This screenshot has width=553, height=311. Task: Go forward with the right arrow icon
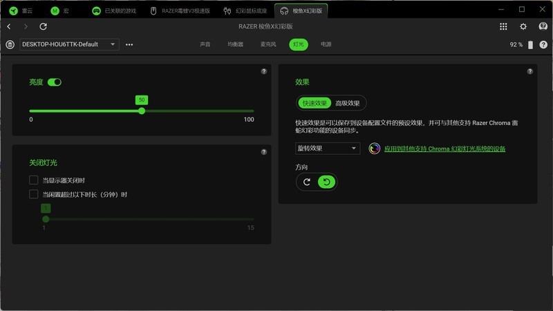pos(26,26)
